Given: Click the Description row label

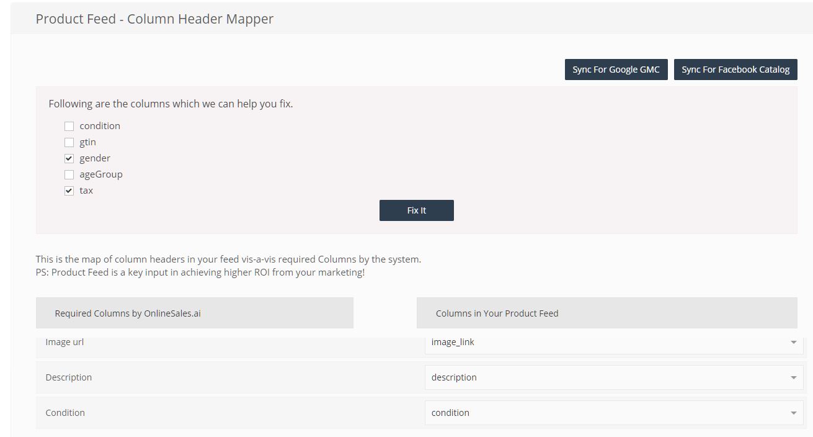Looking at the screenshot, I should 68,377.
